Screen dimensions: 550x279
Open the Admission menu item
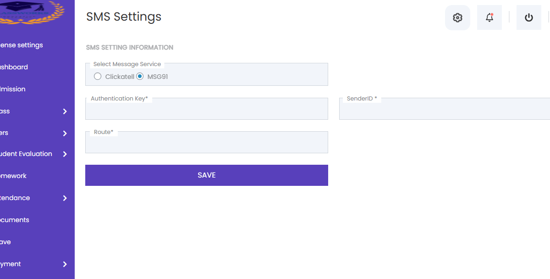pyautogui.click(x=13, y=89)
